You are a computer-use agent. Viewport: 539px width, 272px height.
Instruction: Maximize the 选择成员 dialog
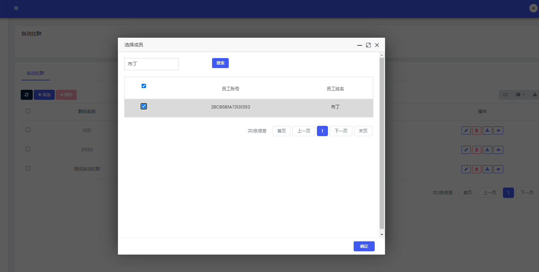[x=368, y=45]
